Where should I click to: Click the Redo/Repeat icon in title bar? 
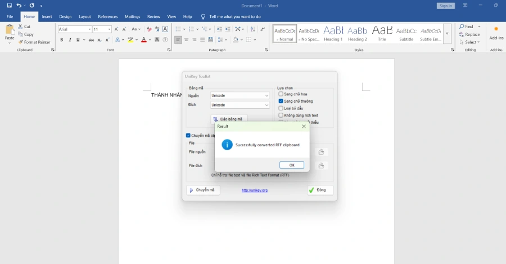(31, 6)
